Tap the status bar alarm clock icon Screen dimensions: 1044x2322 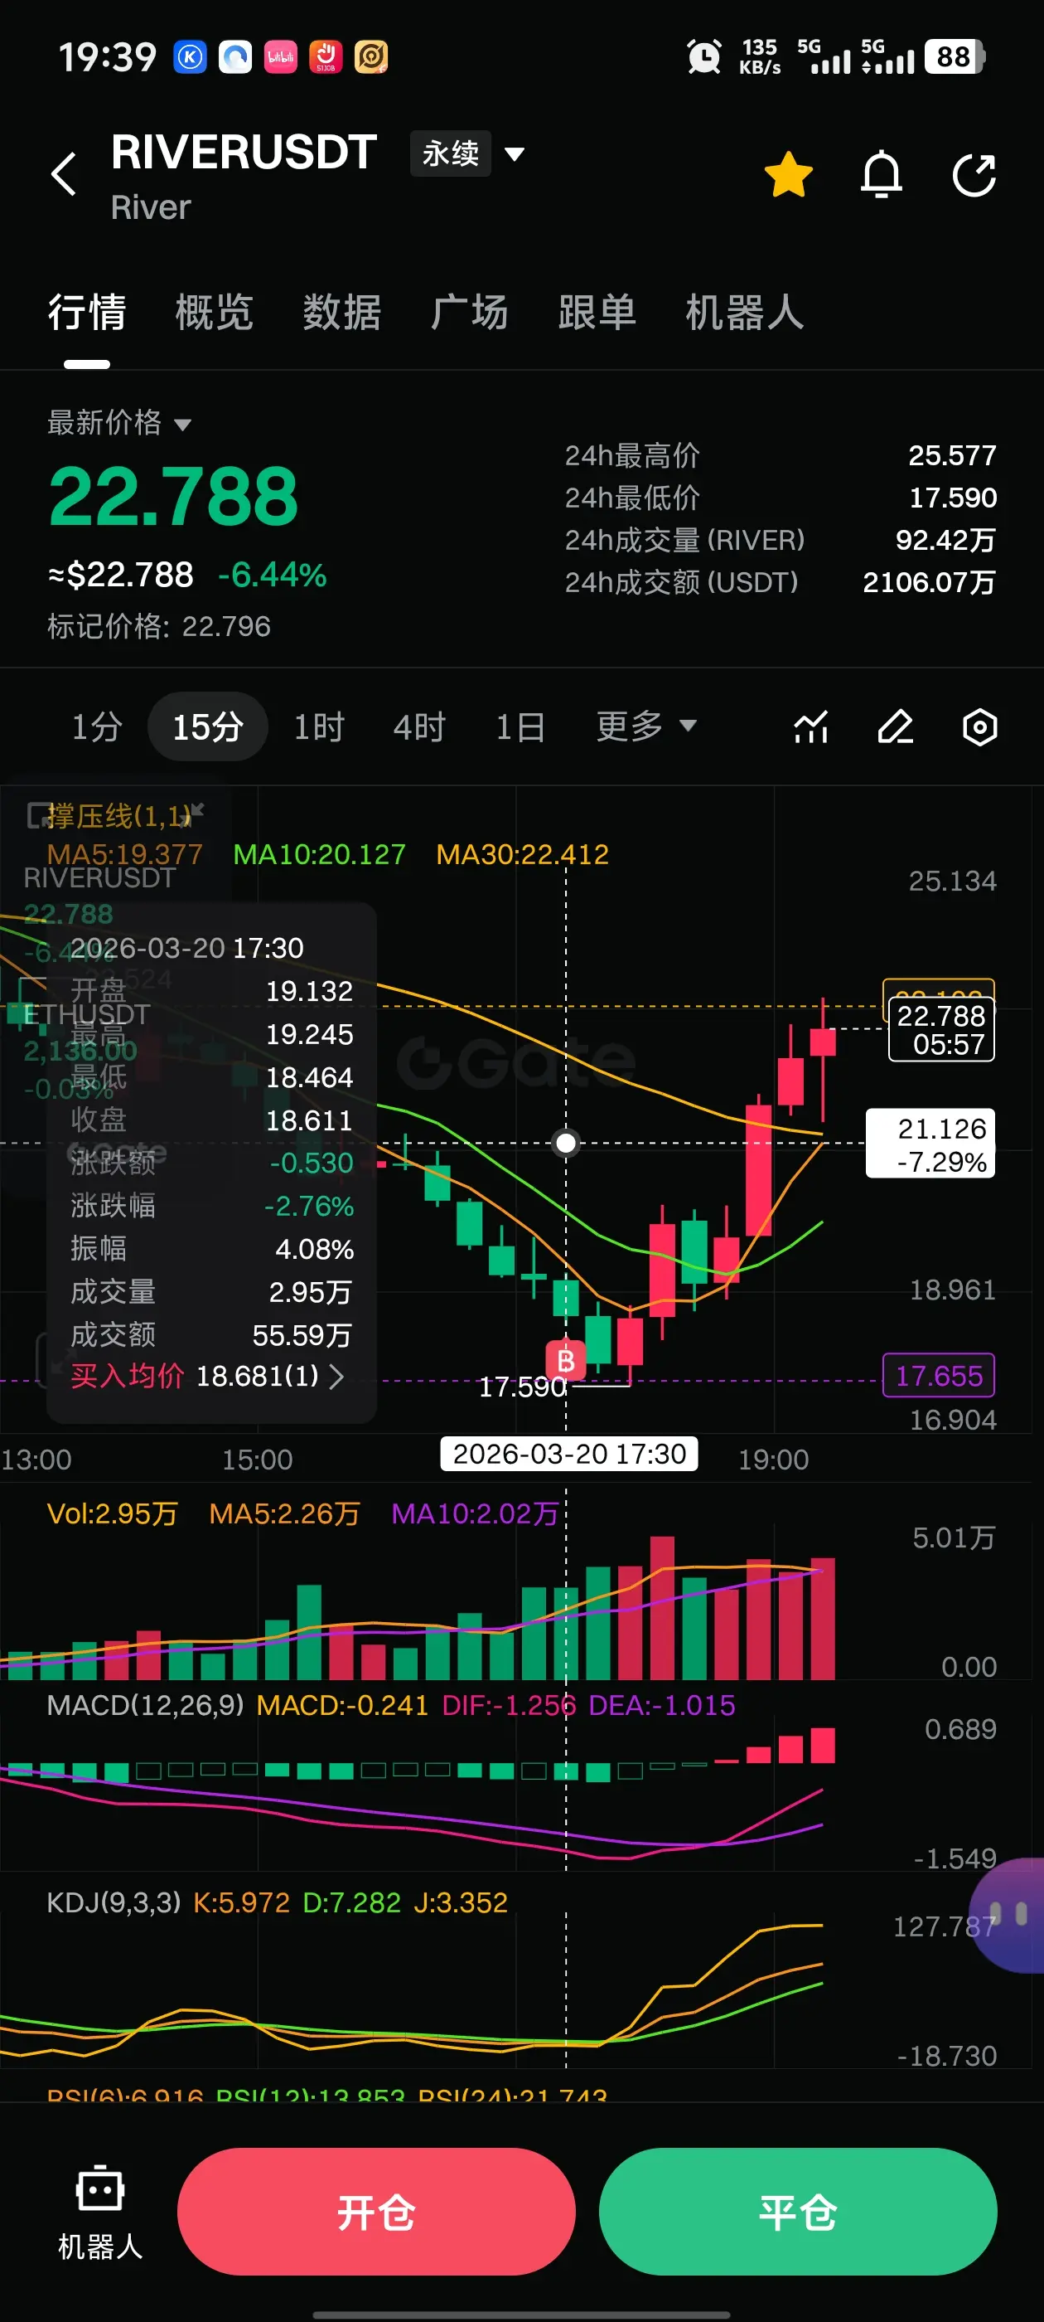tap(703, 56)
